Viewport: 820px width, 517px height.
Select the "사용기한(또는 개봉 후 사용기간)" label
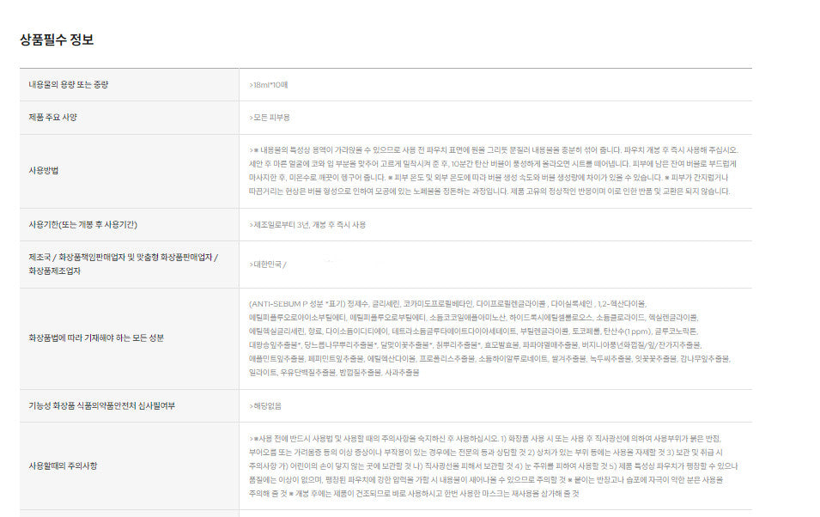click(83, 224)
